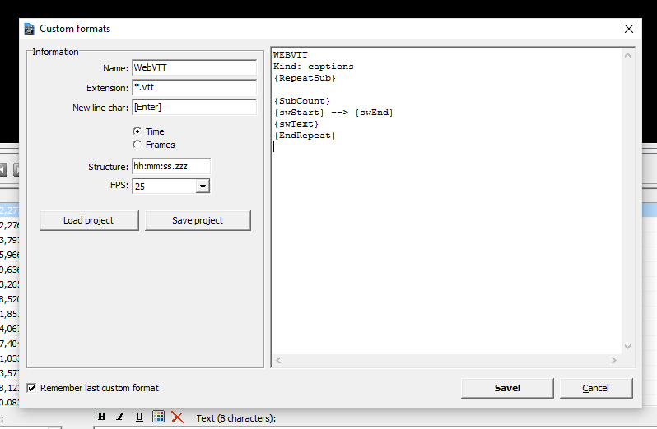
Task: Click the template horizontal scroll left arrow
Action: click(x=278, y=360)
